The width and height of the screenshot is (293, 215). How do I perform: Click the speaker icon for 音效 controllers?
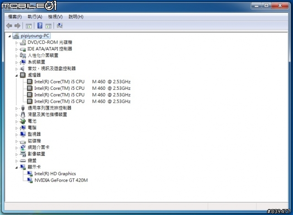[22, 69]
